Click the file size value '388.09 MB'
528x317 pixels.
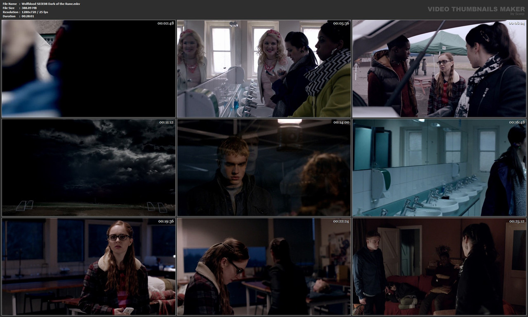[x=29, y=8]
